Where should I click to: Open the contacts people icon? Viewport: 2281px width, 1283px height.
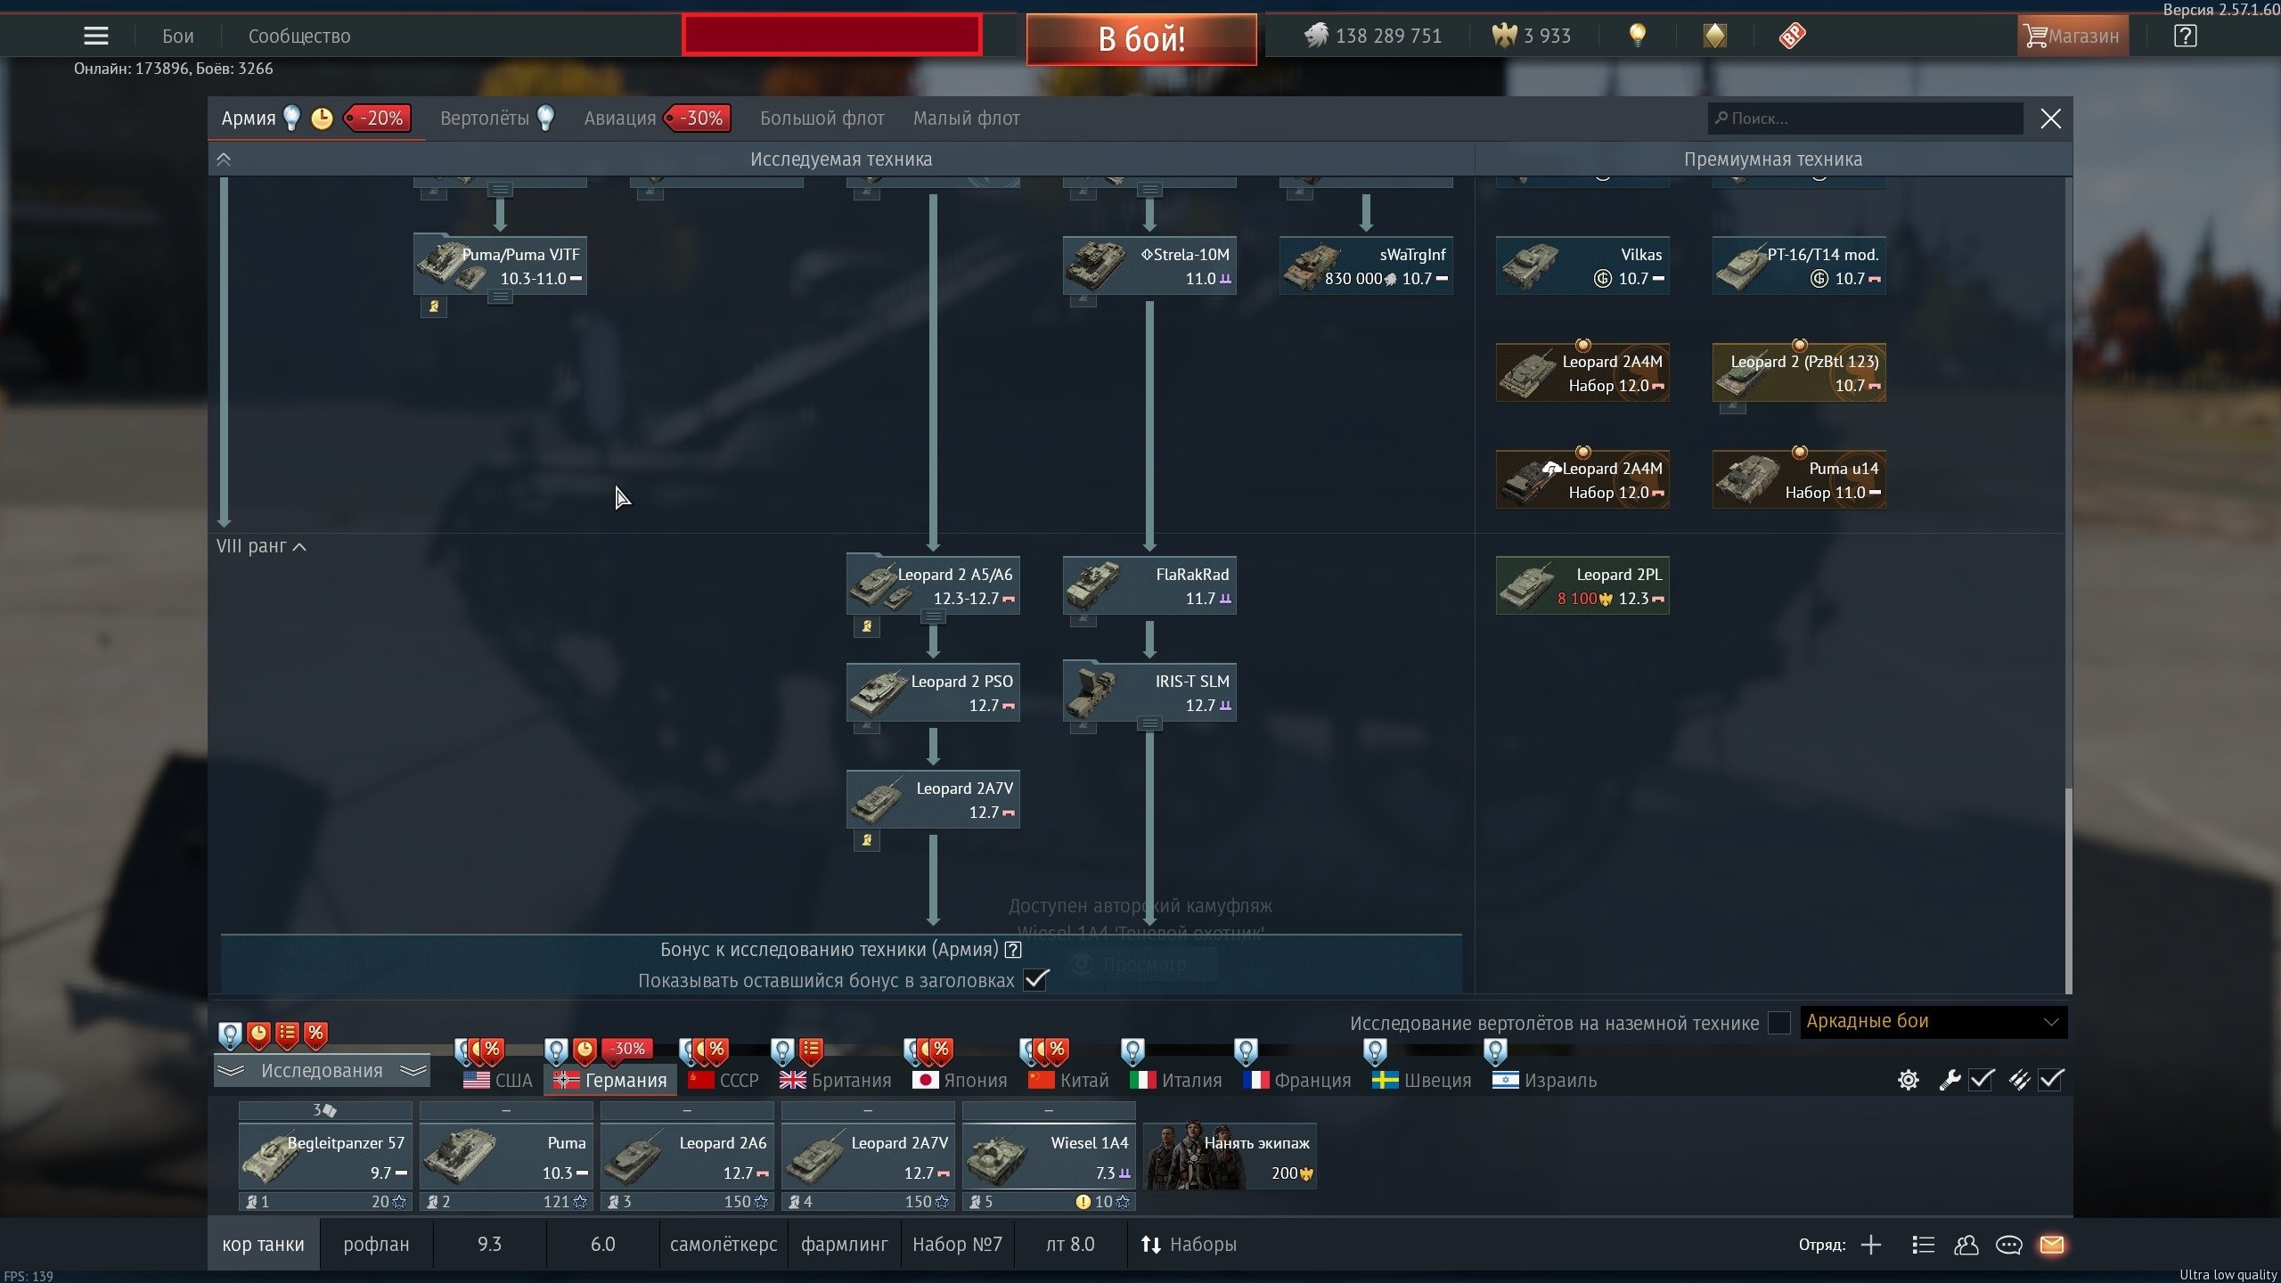pyautogui.click(x=1966, y=1245)
